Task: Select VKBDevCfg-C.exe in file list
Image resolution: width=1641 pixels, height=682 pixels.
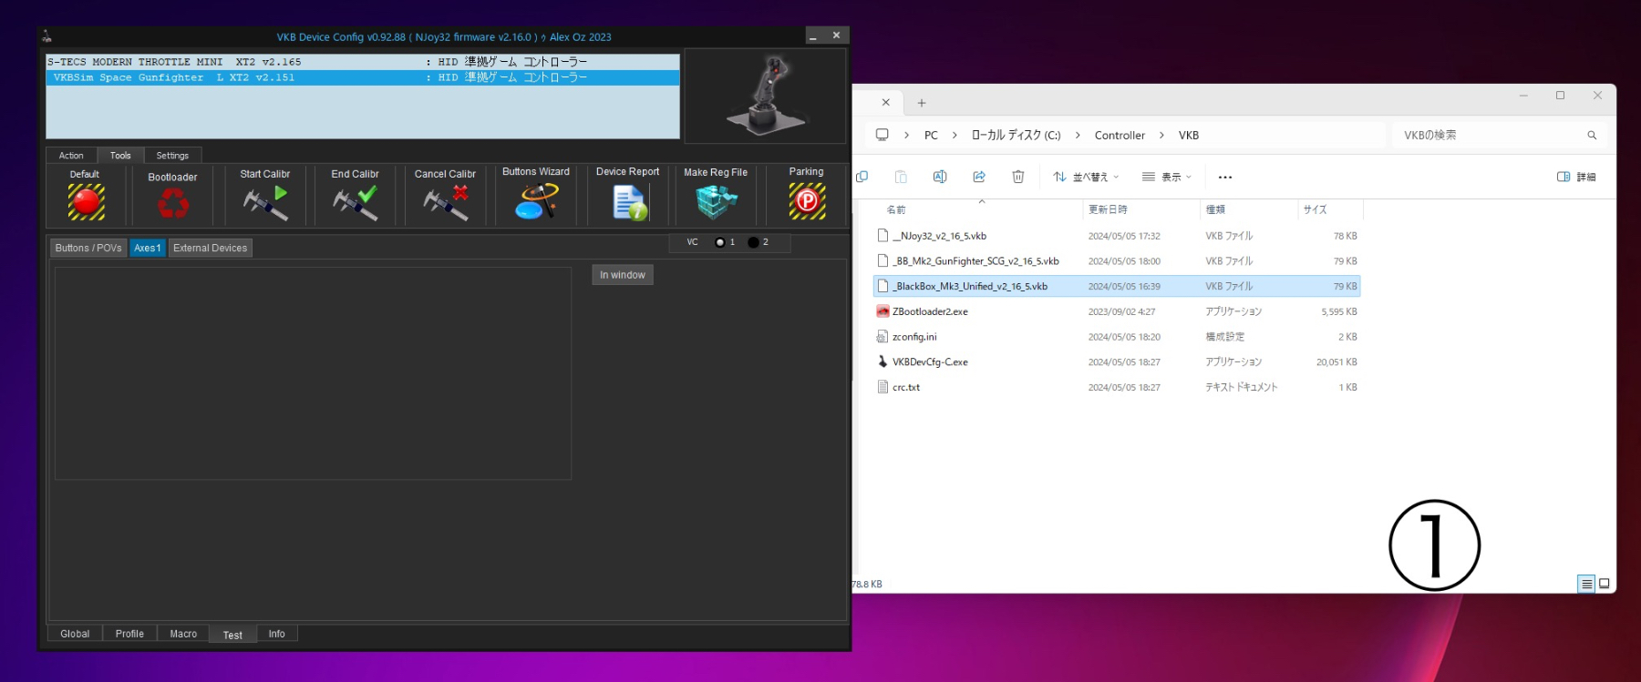Action: 1117,361
